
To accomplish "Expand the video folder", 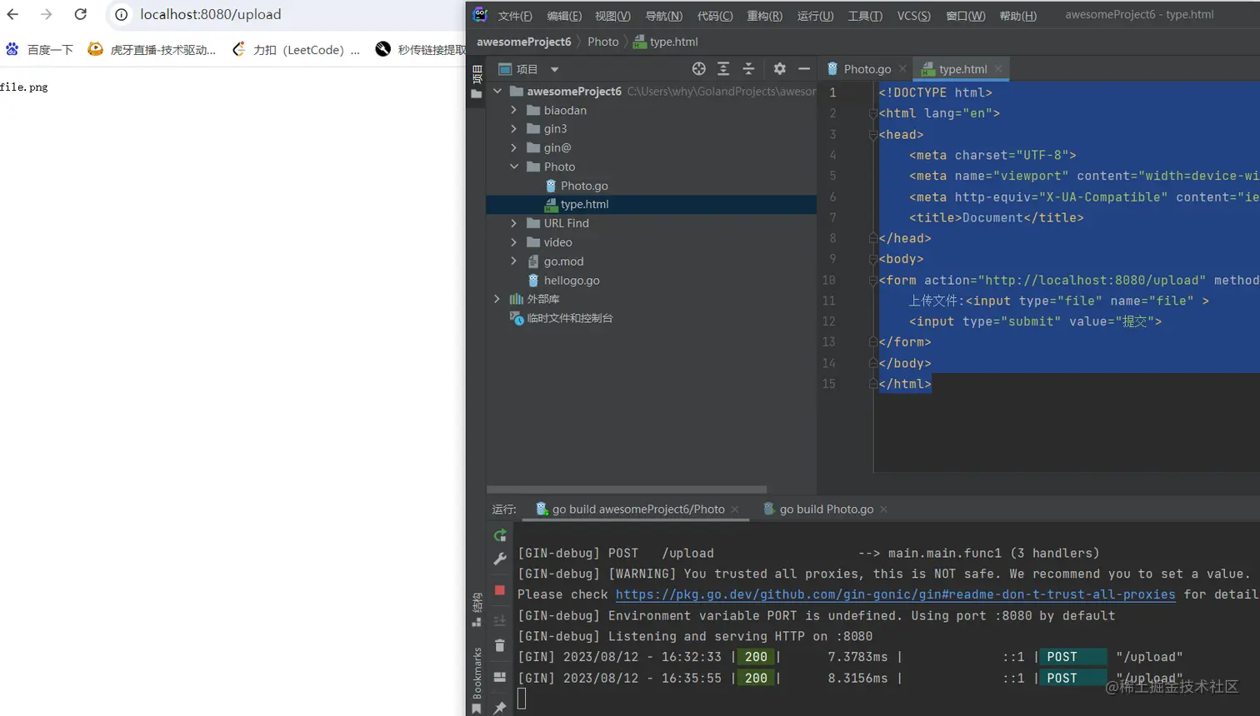I will pos(514,242).
